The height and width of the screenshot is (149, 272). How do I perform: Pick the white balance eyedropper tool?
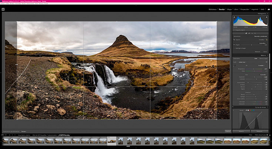point(234,66)
